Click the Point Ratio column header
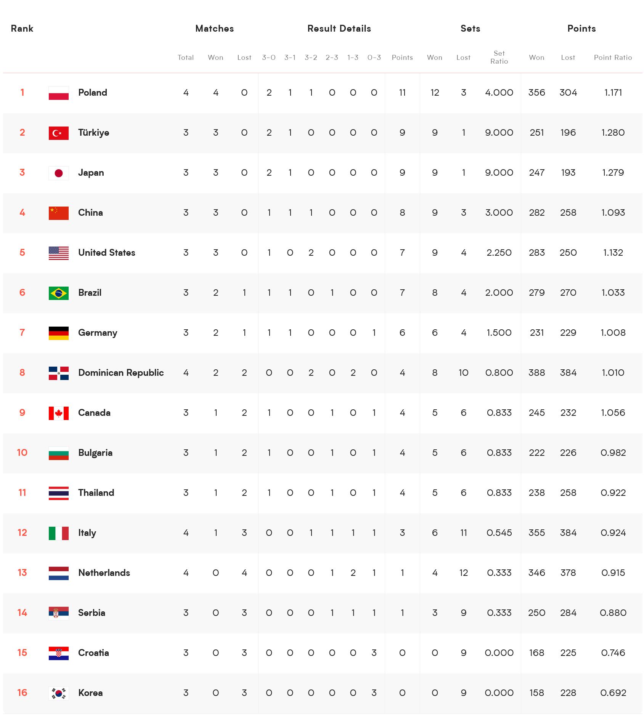This screenshot has width=644, height=715. point(613,58)
